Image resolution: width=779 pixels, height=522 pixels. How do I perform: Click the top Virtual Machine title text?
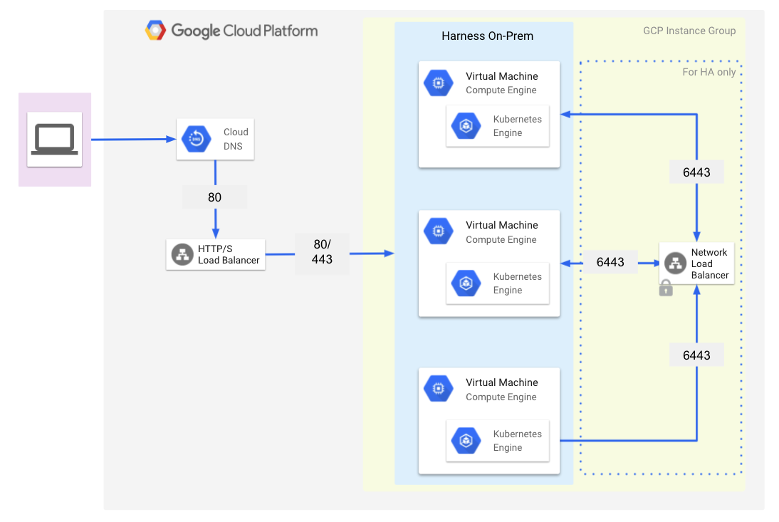pos(502,76)
